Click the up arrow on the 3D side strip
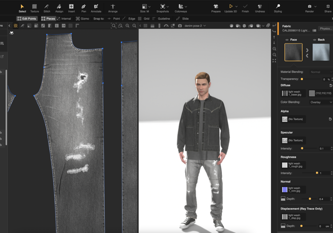This screenshot has width=333, height=233. click(x=274, y=37)
